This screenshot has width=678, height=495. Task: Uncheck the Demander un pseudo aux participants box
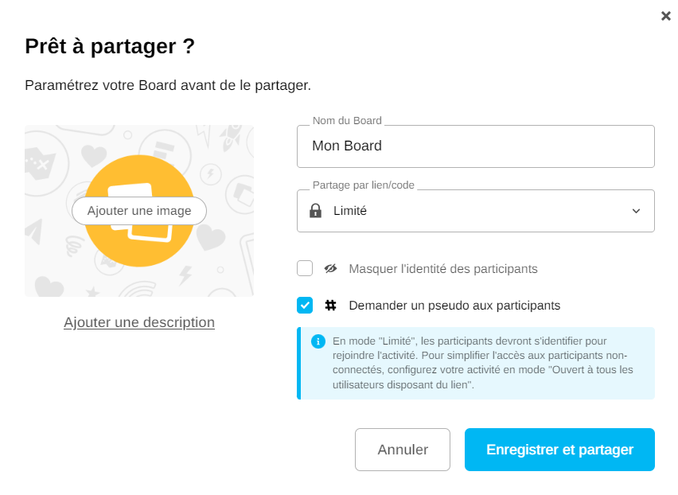click(x=305, y=305)
